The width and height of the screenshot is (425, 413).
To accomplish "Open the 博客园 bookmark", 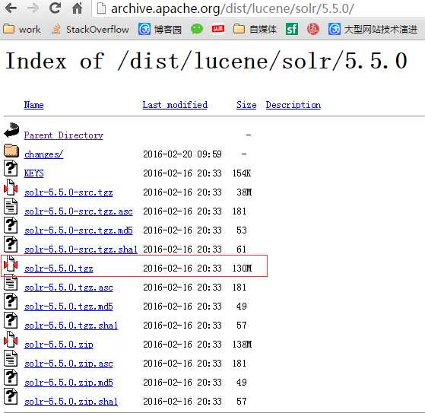I will (x=160, y=30).
